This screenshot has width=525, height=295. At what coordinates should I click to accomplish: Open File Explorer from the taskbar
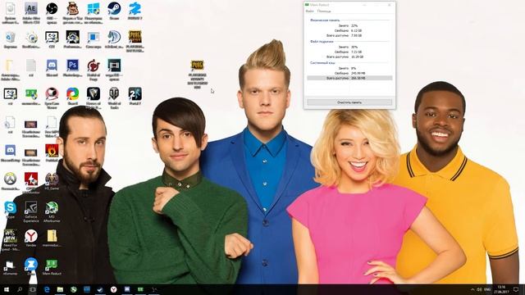pyautogui.click(x=60, y=289)
